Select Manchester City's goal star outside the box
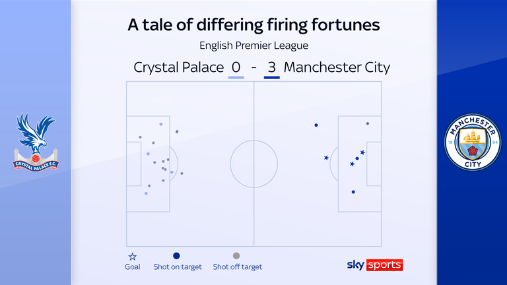This screenshot has width=507, height=285. 326,158
